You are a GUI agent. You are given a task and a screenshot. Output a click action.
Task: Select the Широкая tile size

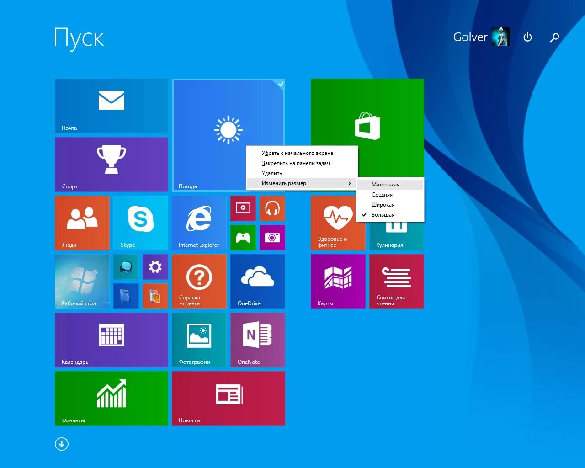point(390,205)
